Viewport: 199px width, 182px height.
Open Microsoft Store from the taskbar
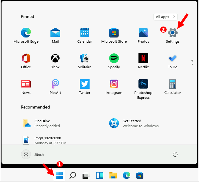pos(140,176)
